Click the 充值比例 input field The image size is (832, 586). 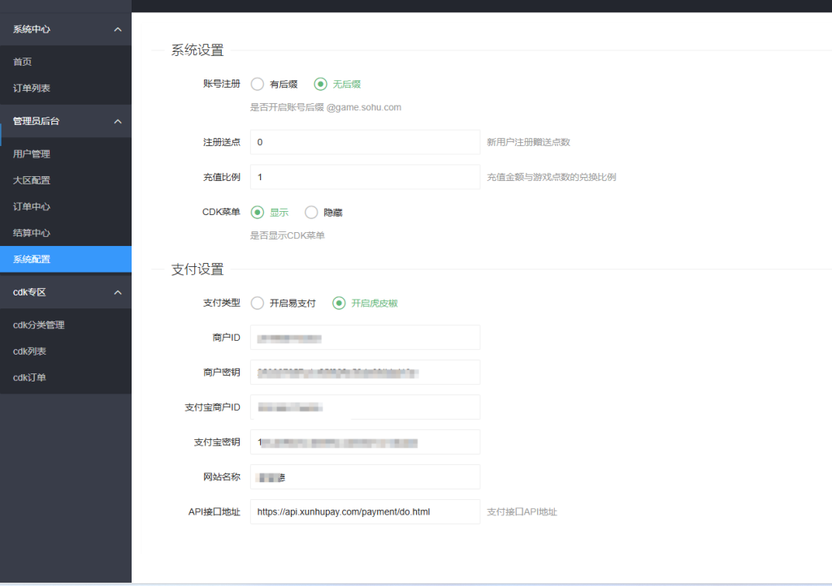(365, 177)
